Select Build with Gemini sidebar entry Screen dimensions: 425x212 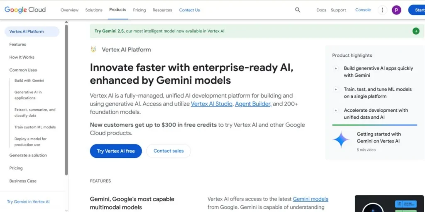[x=29, y=80]
